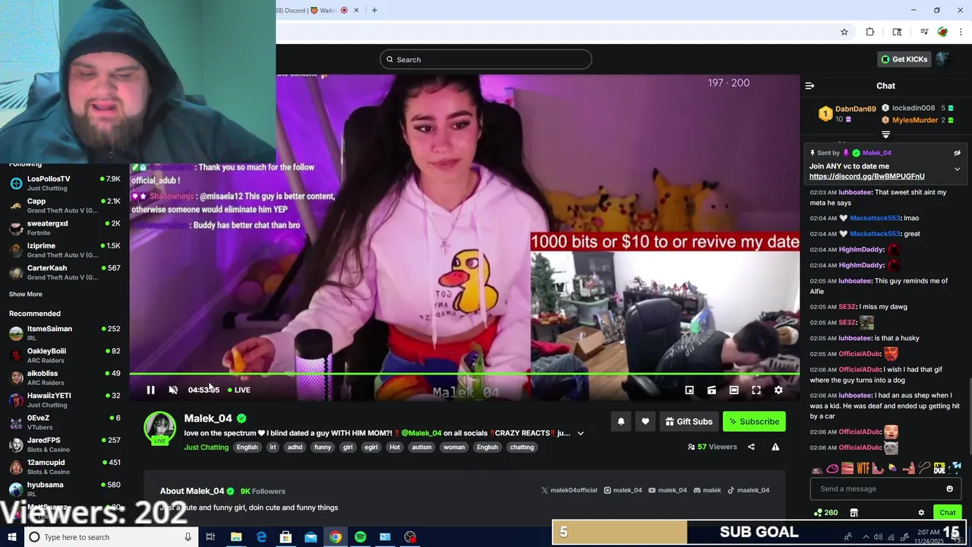
Task: Open new browser tab
Action: point(374,10)
